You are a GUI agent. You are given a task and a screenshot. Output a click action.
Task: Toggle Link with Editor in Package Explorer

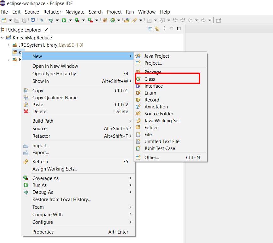[157, 29]
